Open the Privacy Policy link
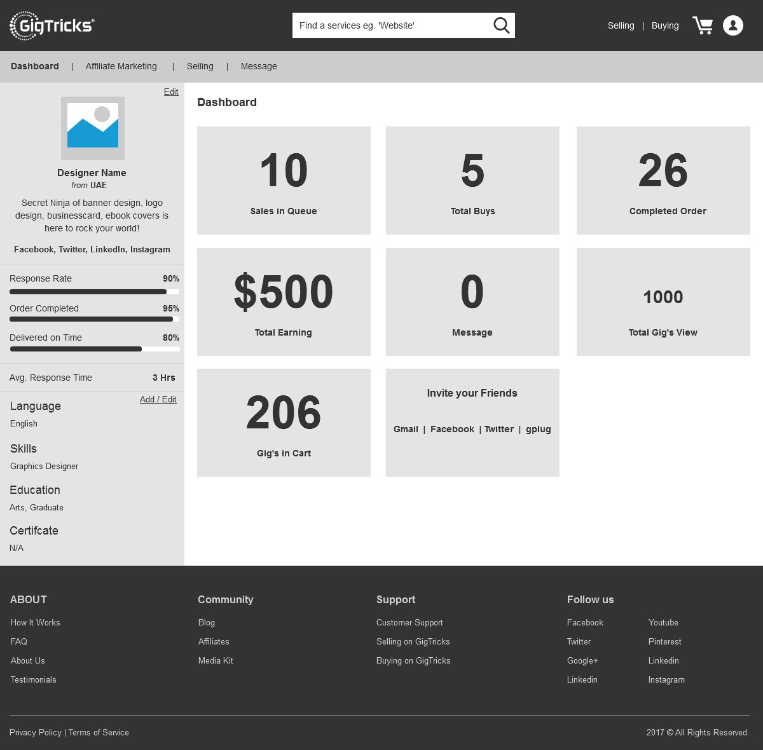The width and height of the screenshot is (763, 750). [36, 732]
